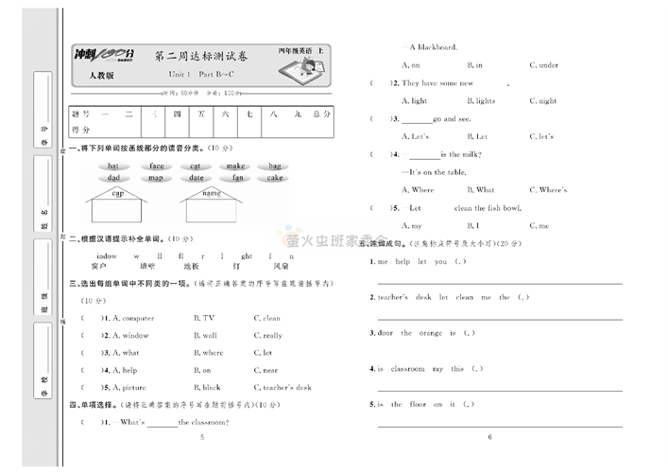Choose option "A. light"
This screenshot has width=668, height=473.
pos(414,101)
